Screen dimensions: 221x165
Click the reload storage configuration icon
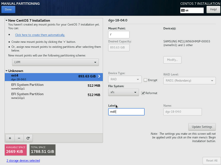[28, 138]
